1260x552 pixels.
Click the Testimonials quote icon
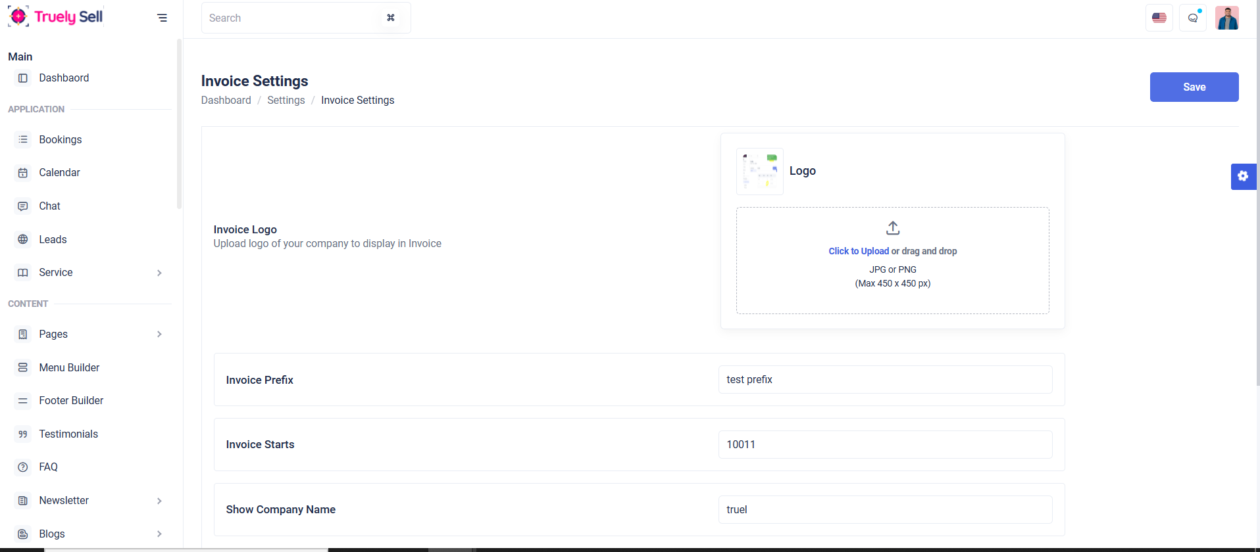coord(23,434)
